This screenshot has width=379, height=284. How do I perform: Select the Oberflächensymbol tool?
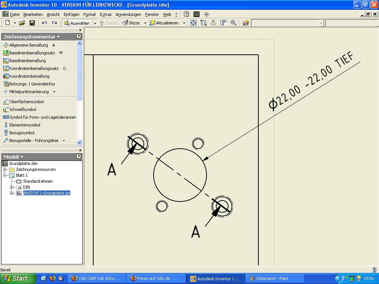[x=26, y=102]
